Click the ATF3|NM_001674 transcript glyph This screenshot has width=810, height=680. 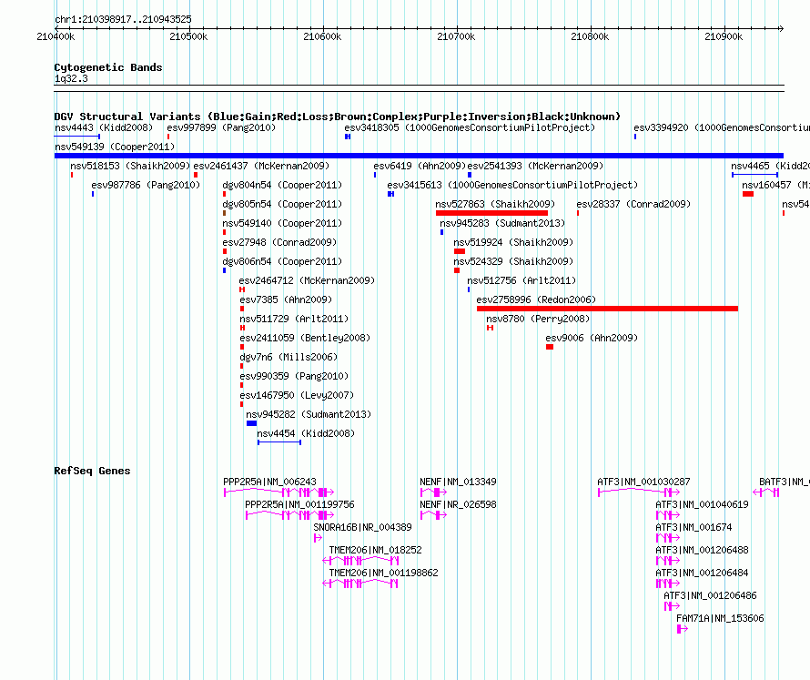click(668, 538)
